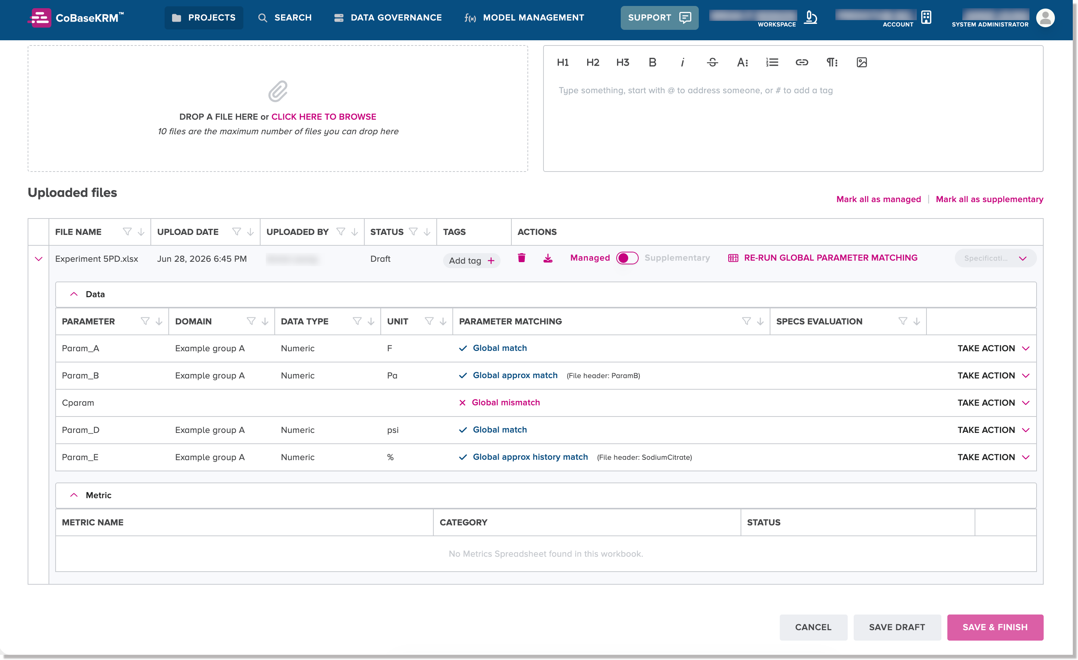Image resolution: width=1078 pixels, height=660 pixels.
Task: Collapse the Metric section
Action: click(x=74, y=495)
